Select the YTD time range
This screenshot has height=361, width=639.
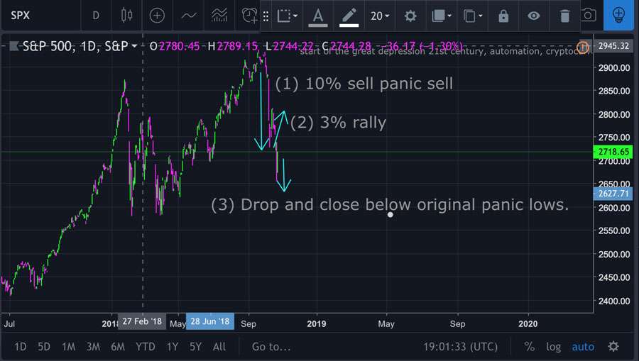145,347
